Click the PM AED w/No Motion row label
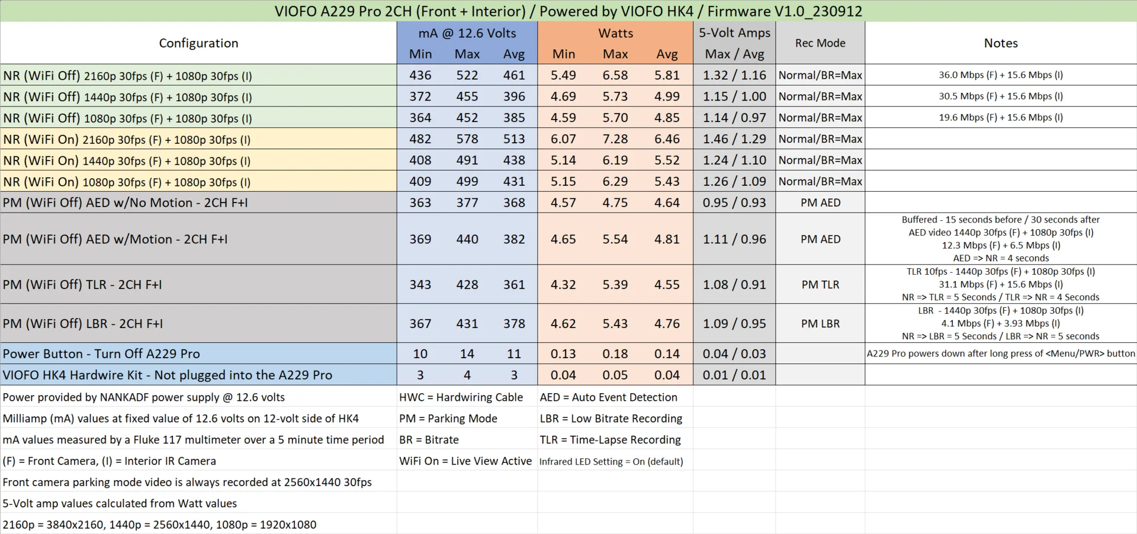Screen dimensions: 1137x534 [x=198, y=202]
